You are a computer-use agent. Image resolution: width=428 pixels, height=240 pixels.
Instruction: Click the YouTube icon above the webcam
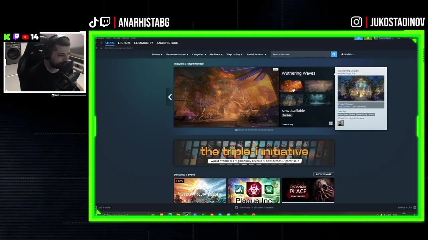click(25, 37)
